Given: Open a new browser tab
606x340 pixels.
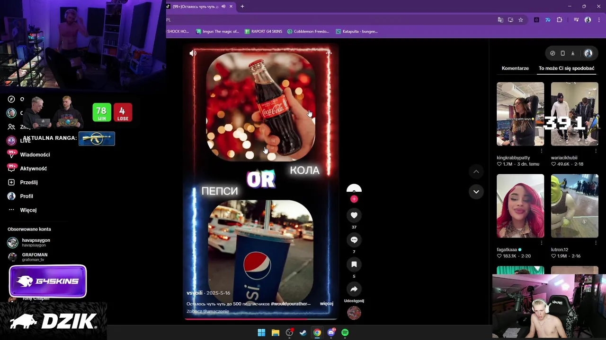Looking at the screenshot, I should 242,7.
